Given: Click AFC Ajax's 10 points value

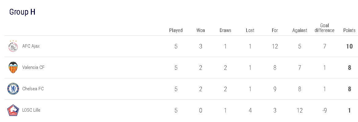Looking at the screenshot, I should [x=349, y=46].
